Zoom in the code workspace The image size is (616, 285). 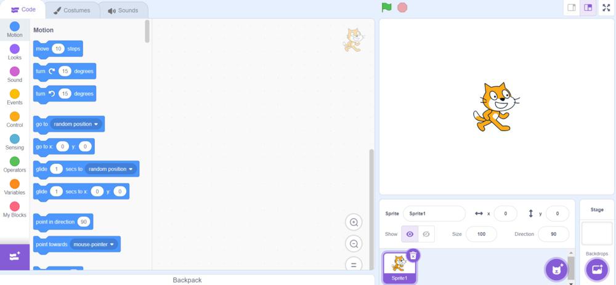354,223
